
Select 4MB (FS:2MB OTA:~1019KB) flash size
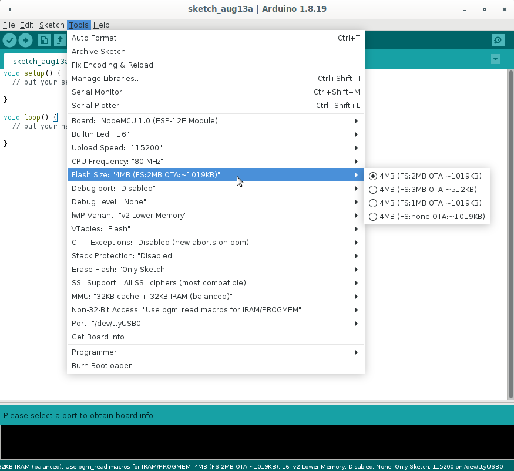click(x=426, y=176)
